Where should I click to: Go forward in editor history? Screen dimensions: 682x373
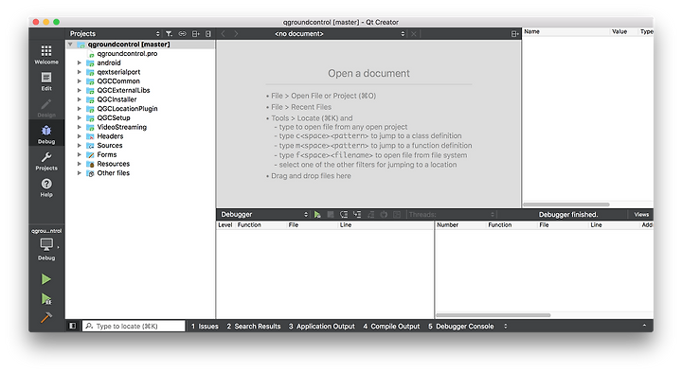(x=236, y=34)
